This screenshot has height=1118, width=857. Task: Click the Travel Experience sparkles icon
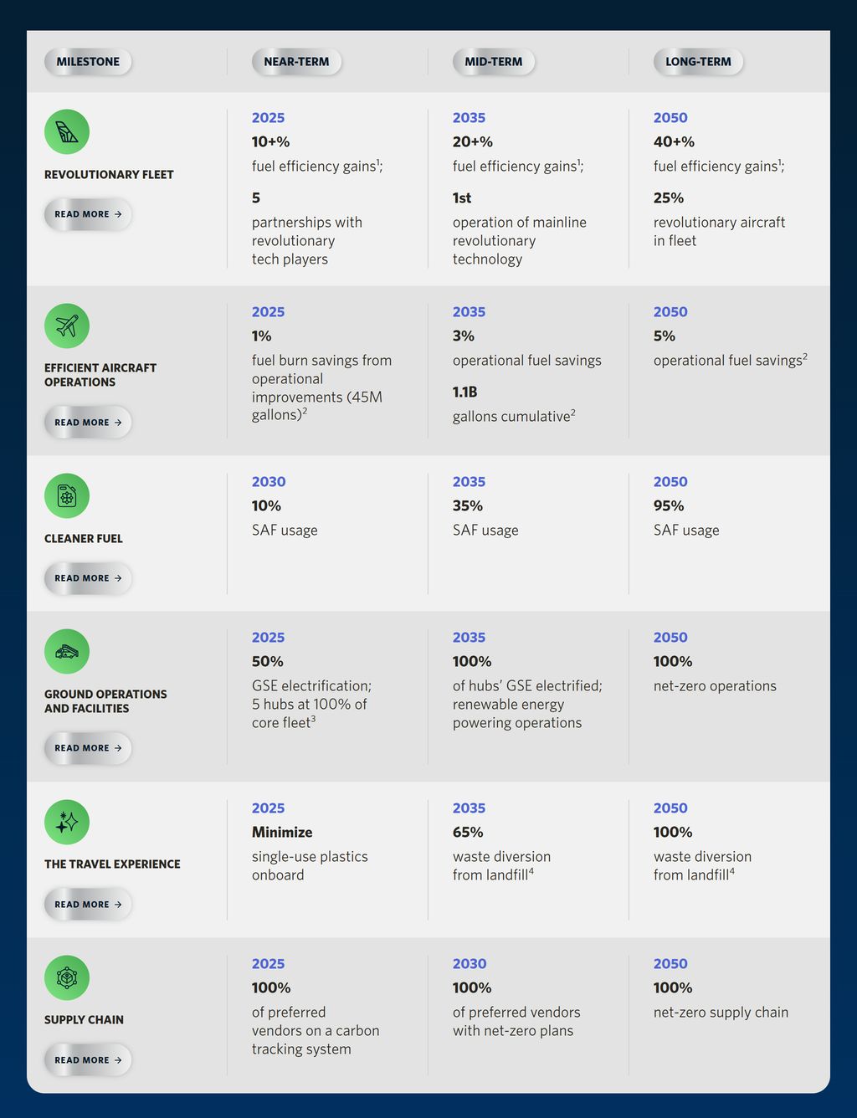(x=67, y=822)
